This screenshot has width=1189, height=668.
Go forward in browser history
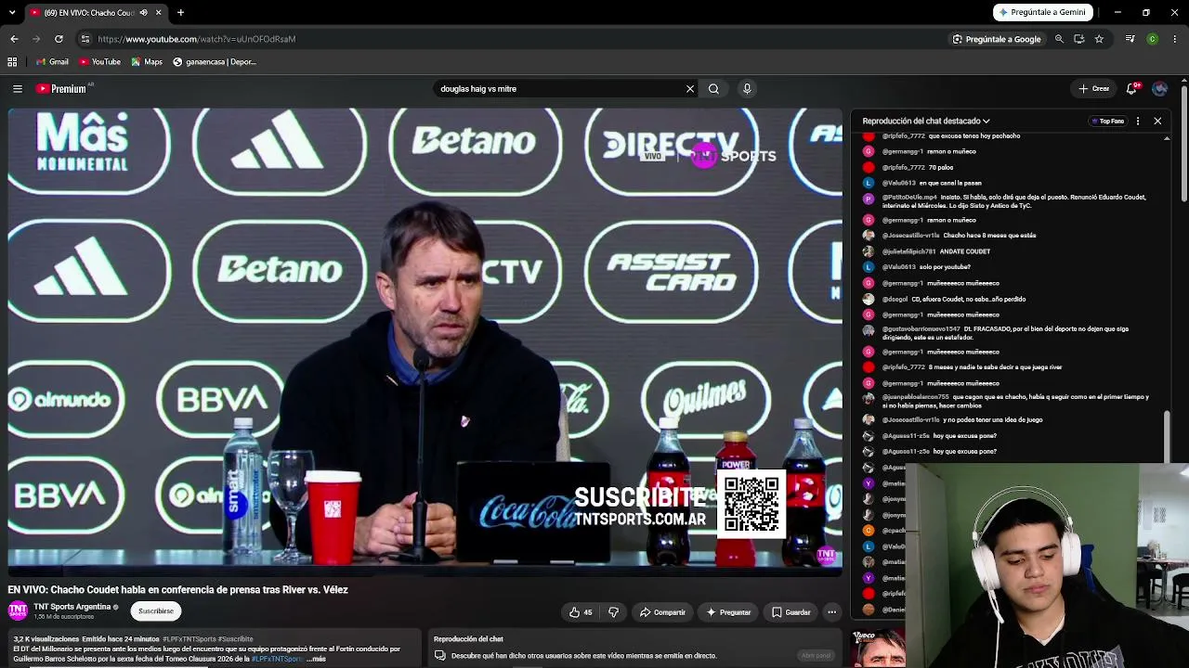[x=36, y=39]
